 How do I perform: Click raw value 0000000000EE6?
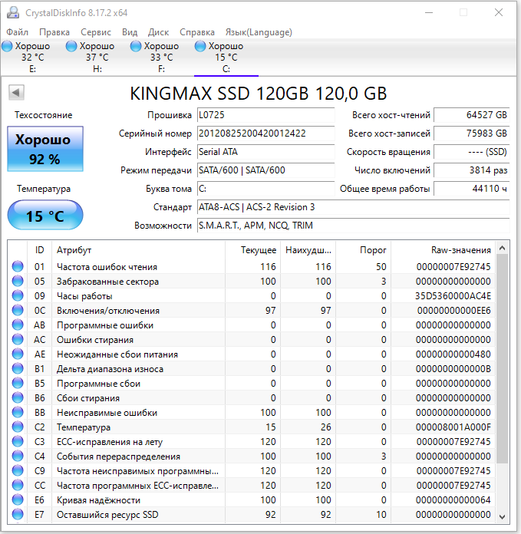454,311
